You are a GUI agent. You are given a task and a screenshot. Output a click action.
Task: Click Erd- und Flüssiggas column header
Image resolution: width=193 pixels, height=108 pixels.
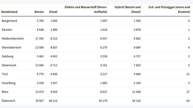point(169,9)
